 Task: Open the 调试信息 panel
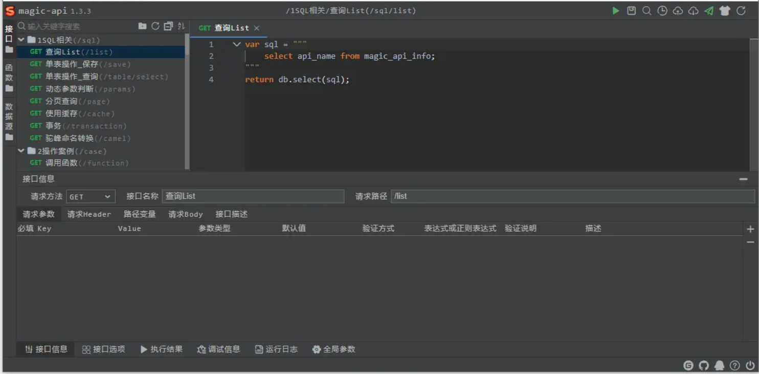click(x=219, y=350)
